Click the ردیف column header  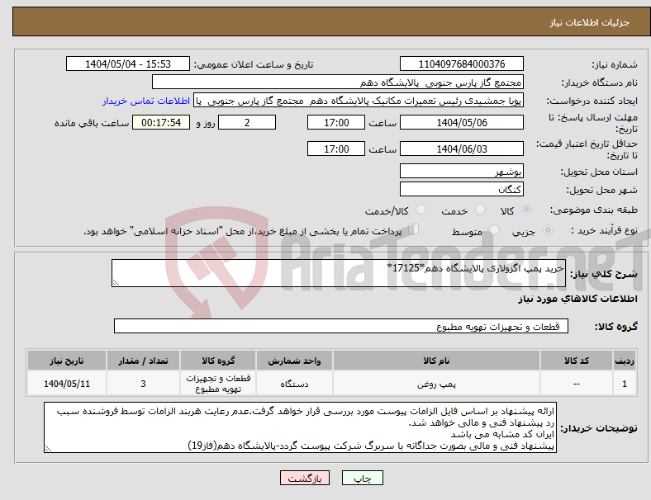[624, 361]
